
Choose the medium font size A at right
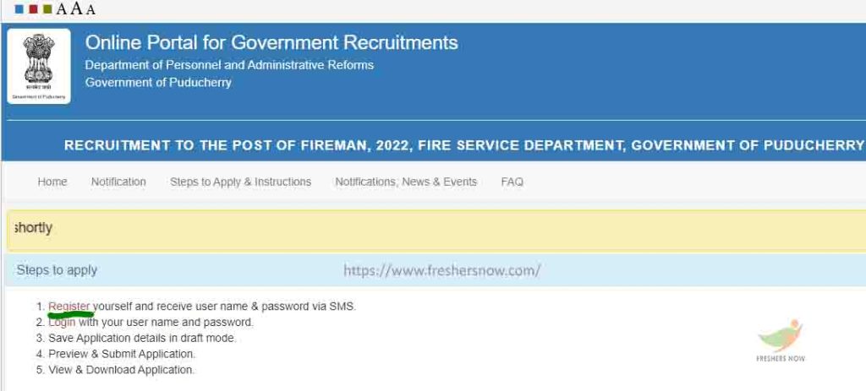pos(90,9)
